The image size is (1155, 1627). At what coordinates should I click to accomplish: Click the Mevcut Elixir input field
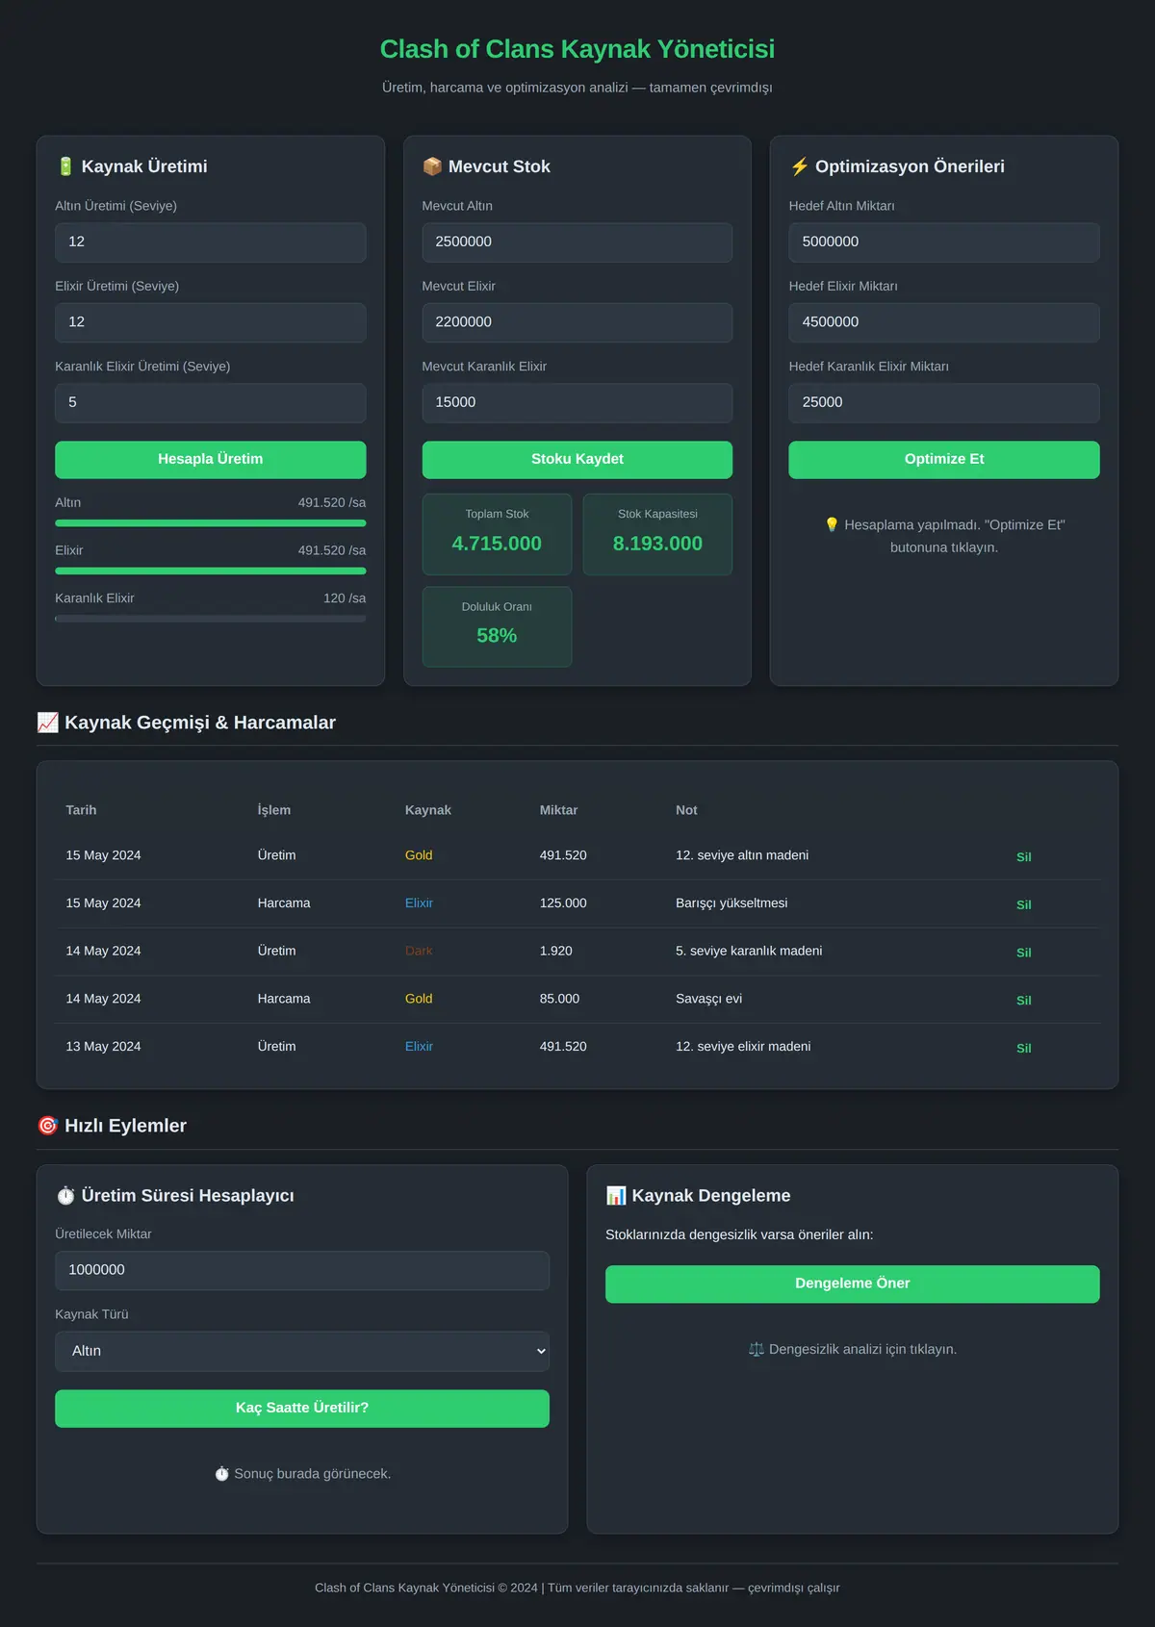577,322
